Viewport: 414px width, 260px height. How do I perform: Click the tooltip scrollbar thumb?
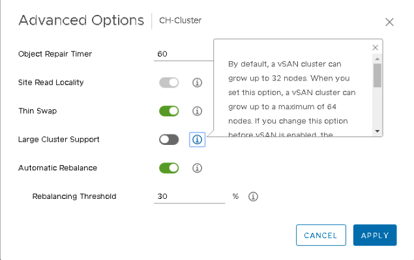377,75
